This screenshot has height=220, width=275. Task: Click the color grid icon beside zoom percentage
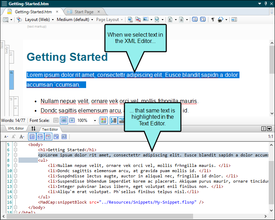point(103,120)
